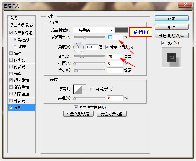
Task: Select the highlighted 投影 entry
Action: [22, 107]
